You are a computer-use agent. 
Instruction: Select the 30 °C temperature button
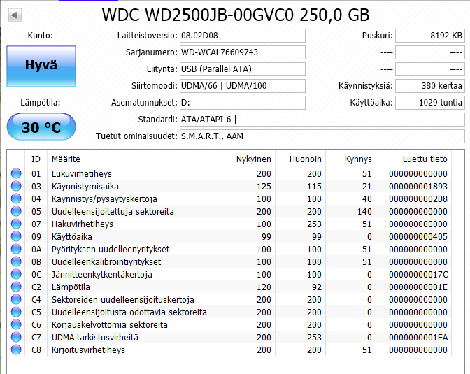(x=41, y=127)
